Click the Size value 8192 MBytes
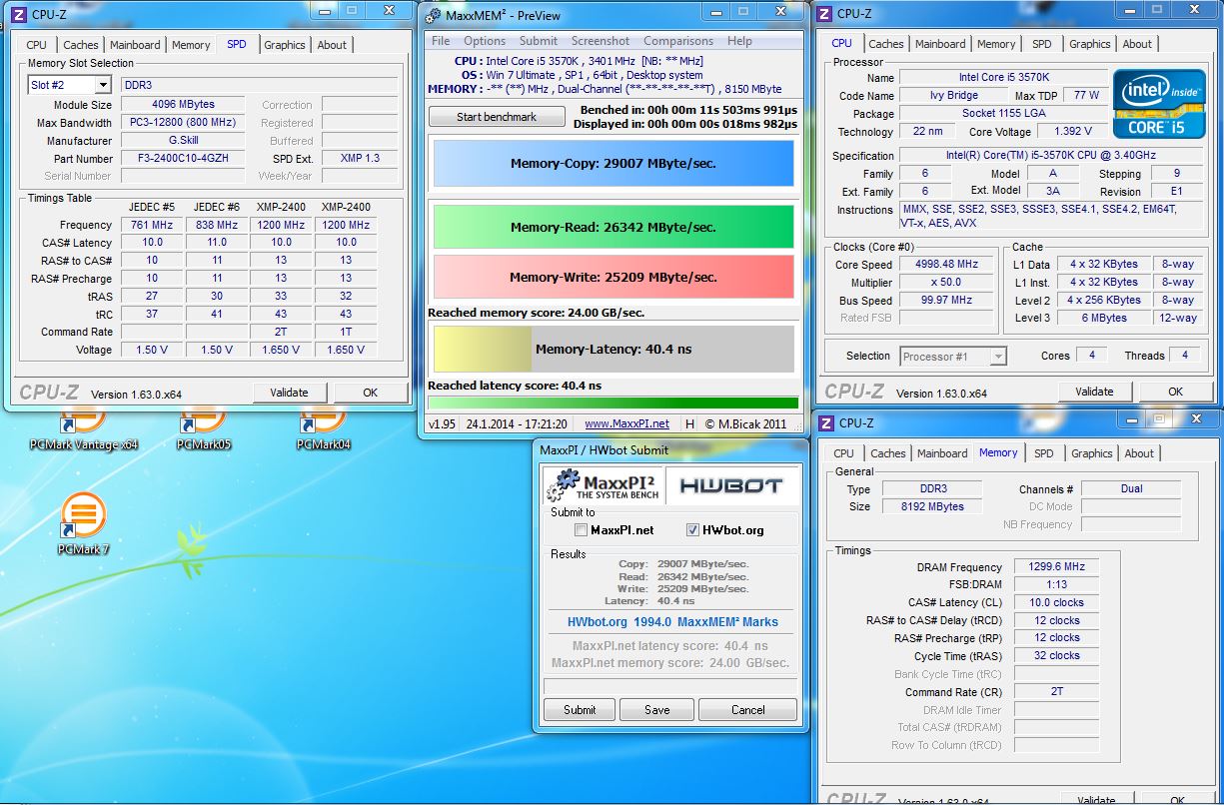The width and height of the screenshot is (1224, 805). pyautogui.click(x=931, y=506)
